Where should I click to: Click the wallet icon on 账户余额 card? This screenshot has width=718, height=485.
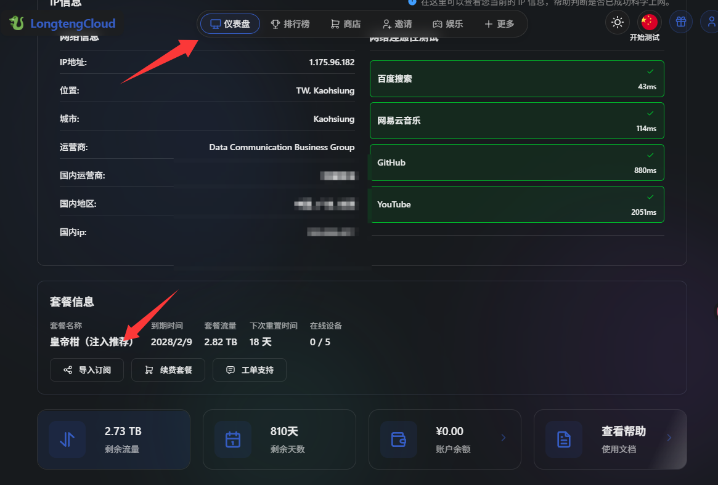click(x=398, y=439)
